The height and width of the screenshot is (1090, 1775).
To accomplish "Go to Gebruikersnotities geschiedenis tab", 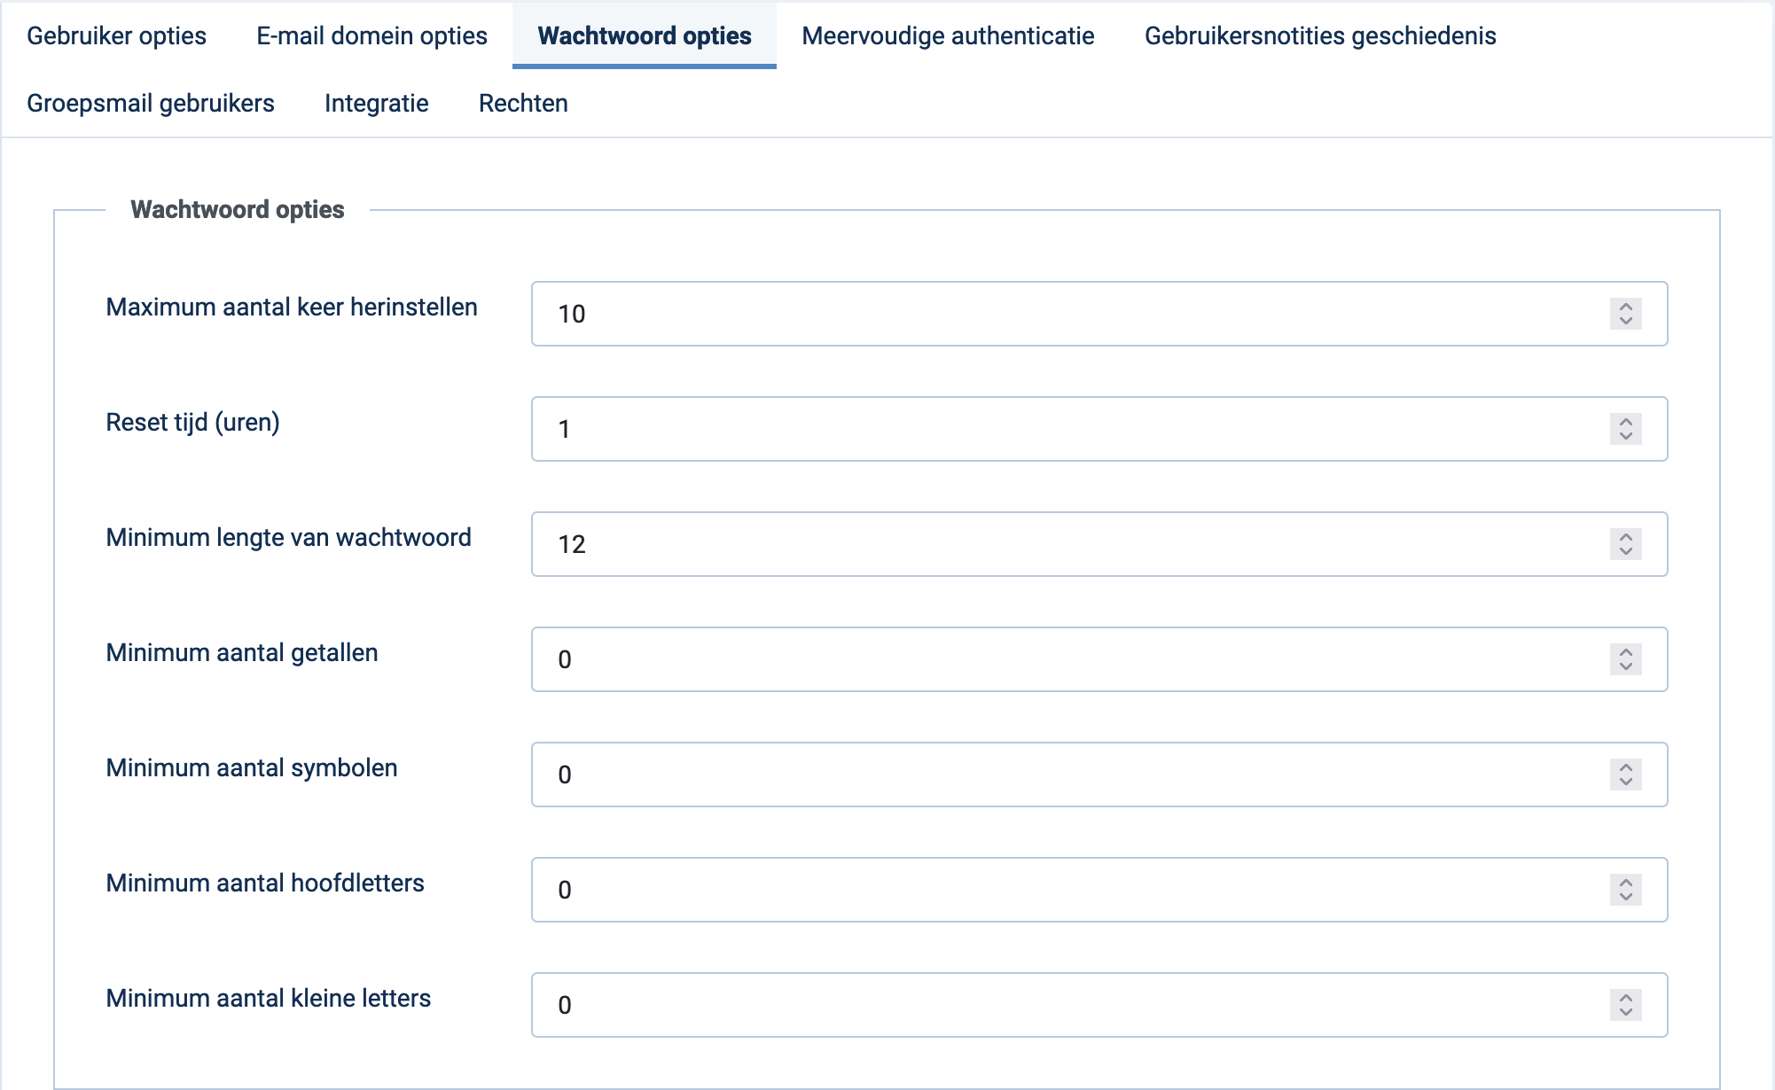I will 1320,35.
